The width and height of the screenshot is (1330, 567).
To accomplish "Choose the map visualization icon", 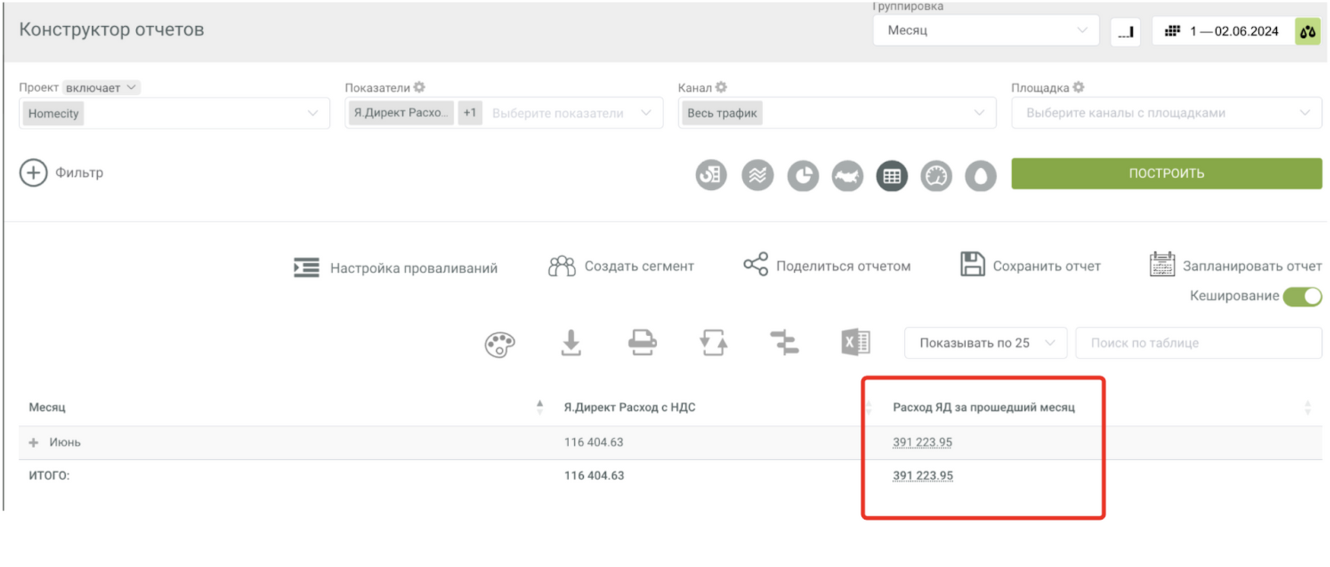I will 847,176.
